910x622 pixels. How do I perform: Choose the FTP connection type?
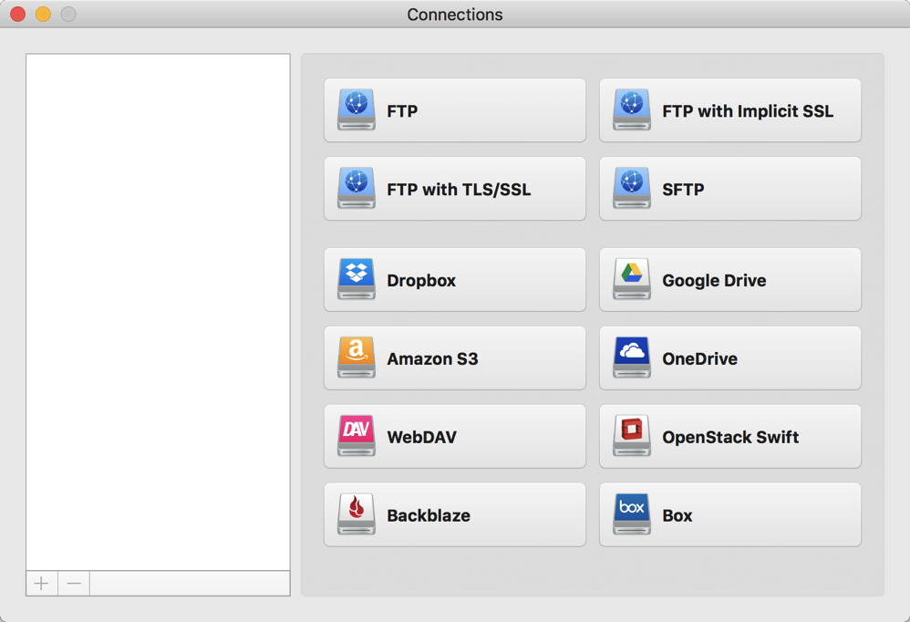click(454, 110)
